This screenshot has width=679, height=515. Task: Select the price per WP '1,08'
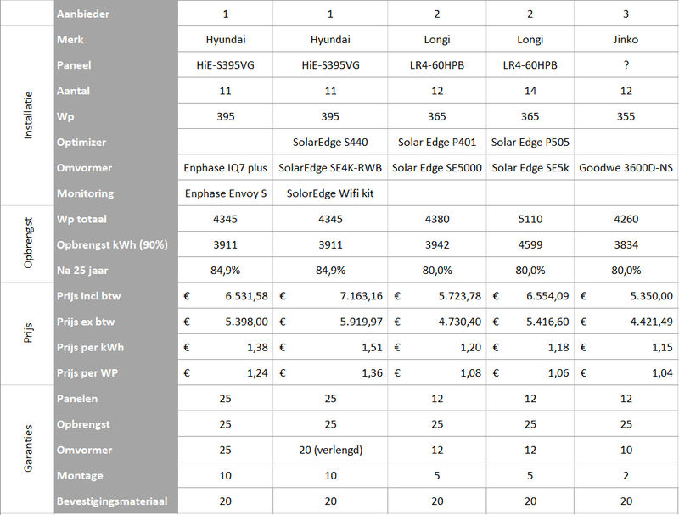tap(437, 373)
